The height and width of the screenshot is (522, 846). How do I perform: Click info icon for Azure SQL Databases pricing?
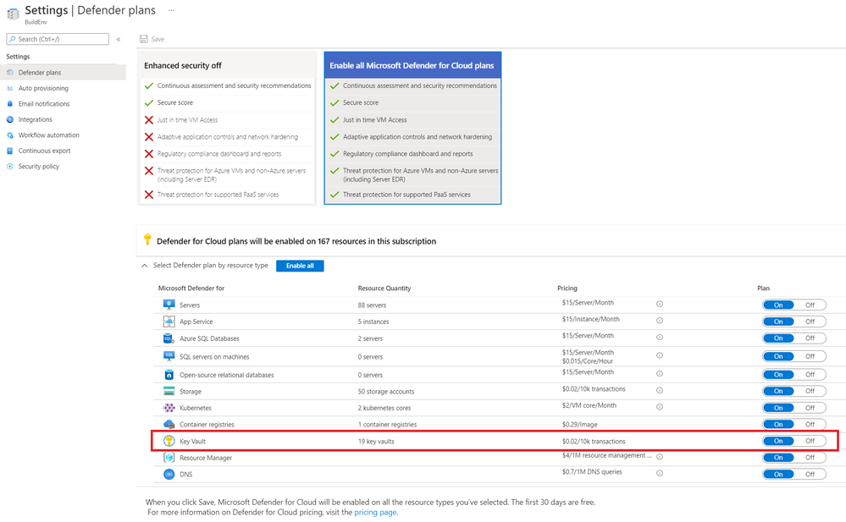coord(660,337)
